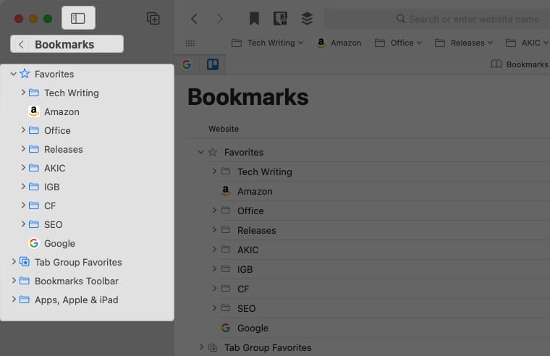
Task: Select Google row in main list
Action: 385,328
